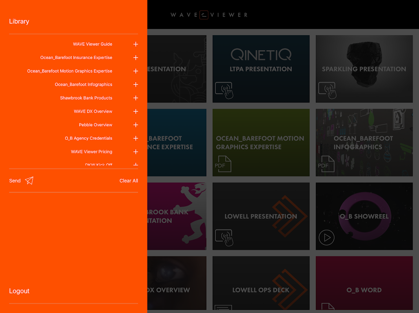The width and height of the screenshot is (419, 313).
Task: Open the O_B Word tile
Action: click(364, 283)
